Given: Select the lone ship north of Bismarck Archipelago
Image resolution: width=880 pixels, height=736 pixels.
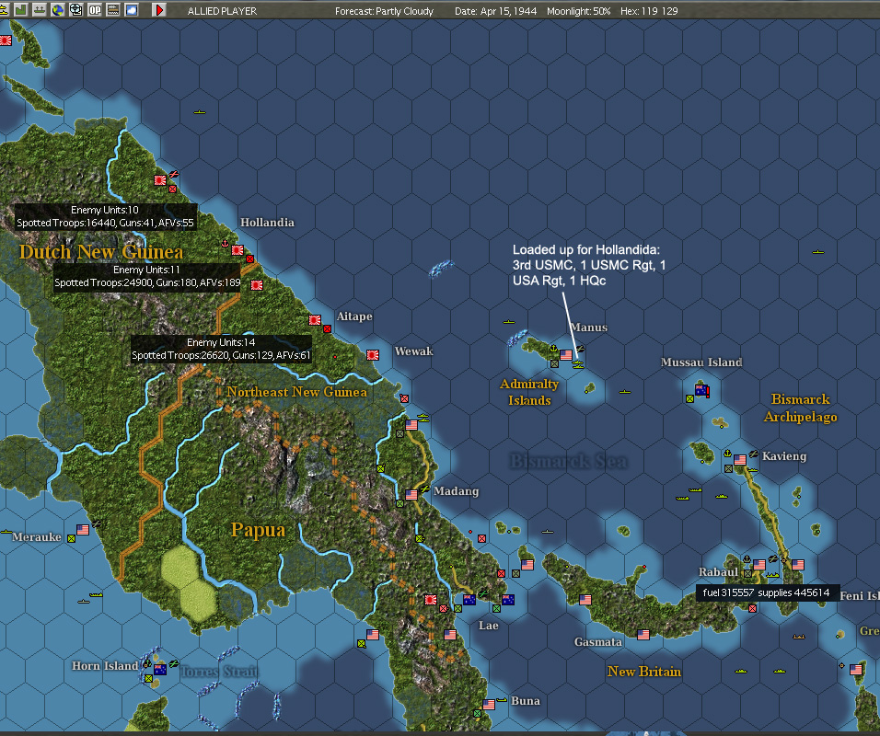Looking at the screenshot, I should pyautogui.click(x=818, y=252).
